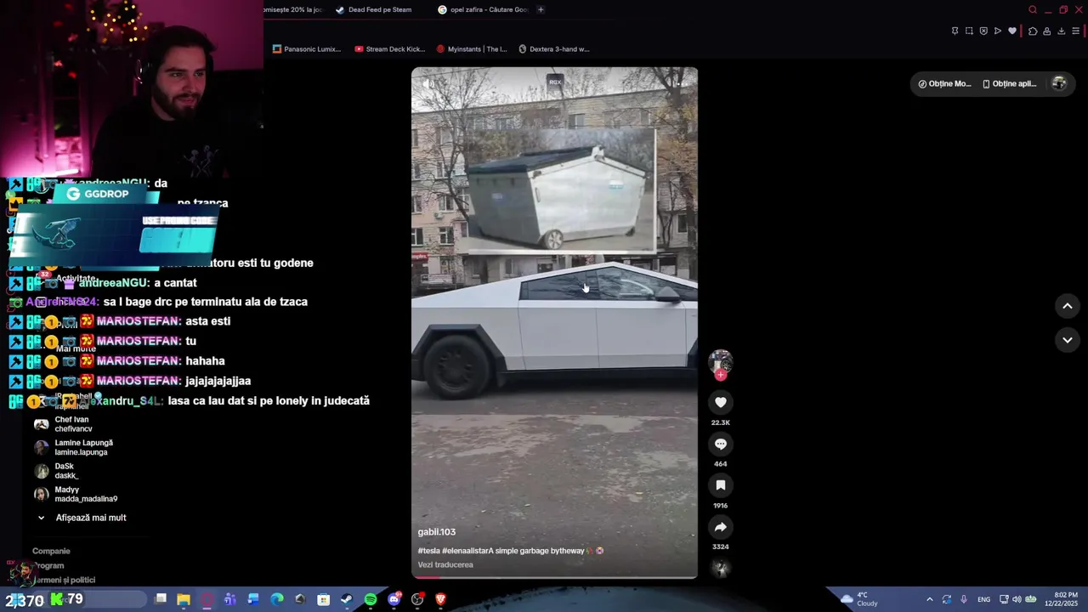The height and width of the screenshot is (612, 1088).
Task: Click the #tesla hashtag
Action: click(x=428, y=551)
